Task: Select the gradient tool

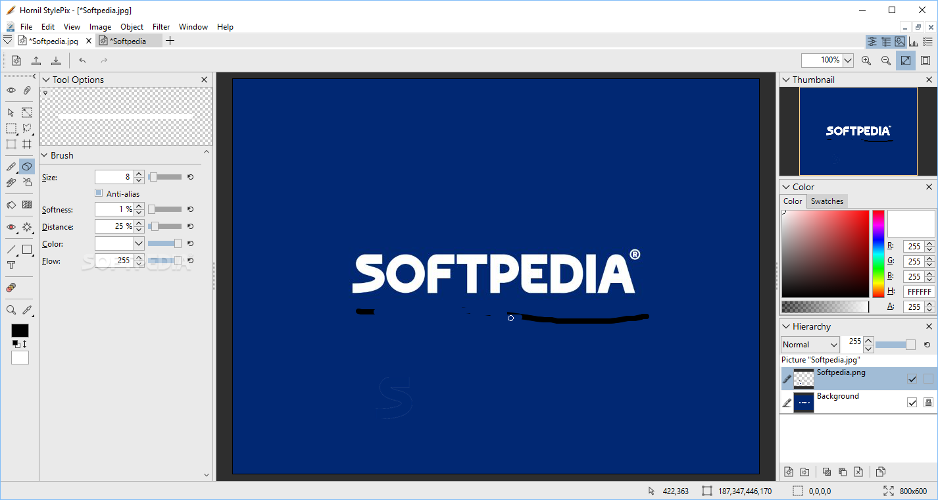Action: [27, 205]
